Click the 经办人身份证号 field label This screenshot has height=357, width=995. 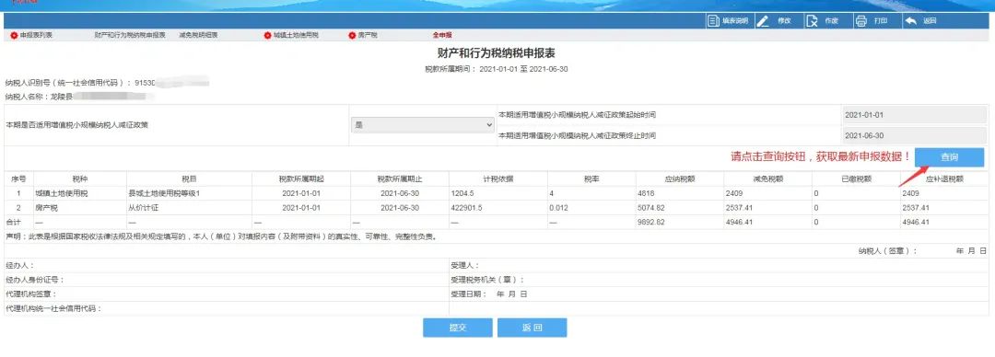click(34, 280)
